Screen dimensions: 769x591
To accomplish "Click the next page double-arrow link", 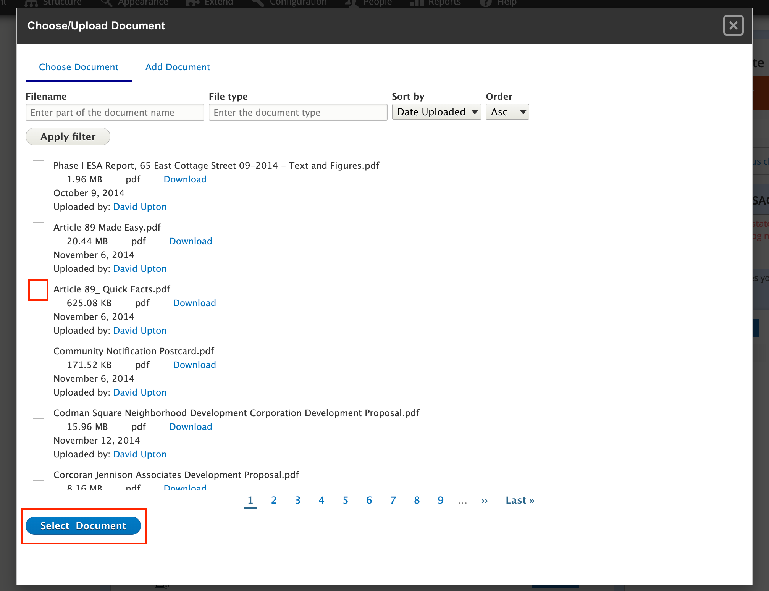I will pyautogui.click(x=485, y=501).
